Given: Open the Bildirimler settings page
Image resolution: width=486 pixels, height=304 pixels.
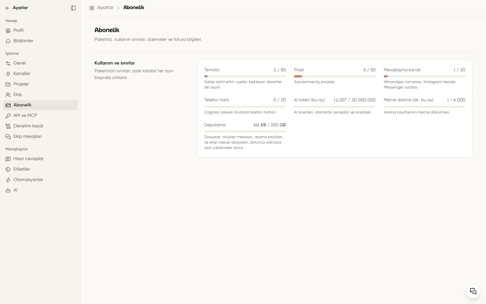Looking at the screenshot, I should click(x=40, y=41).
